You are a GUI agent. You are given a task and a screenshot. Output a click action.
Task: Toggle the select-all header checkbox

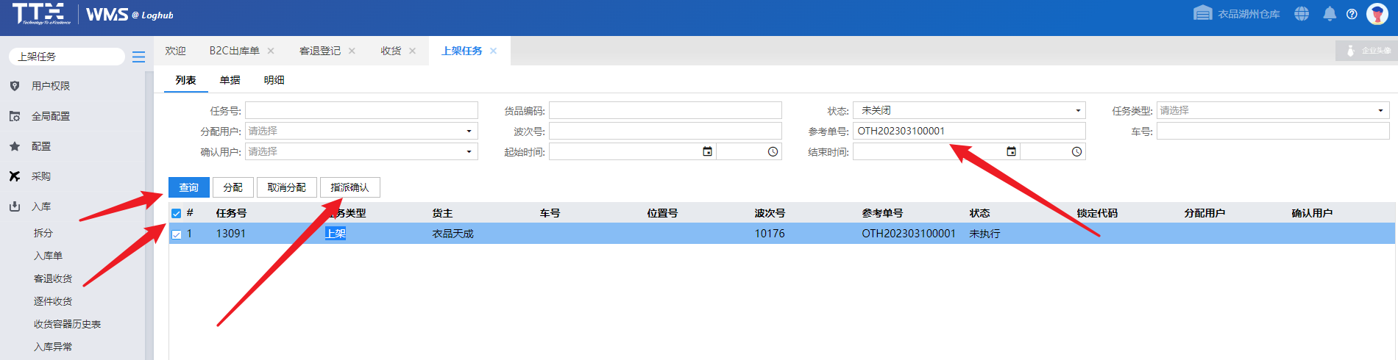(177, 214)
